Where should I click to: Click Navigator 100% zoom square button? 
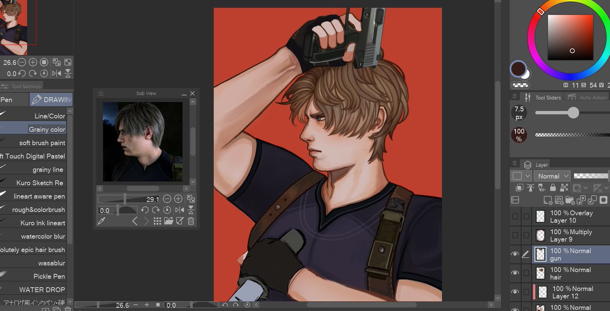[x=44, y=62]
